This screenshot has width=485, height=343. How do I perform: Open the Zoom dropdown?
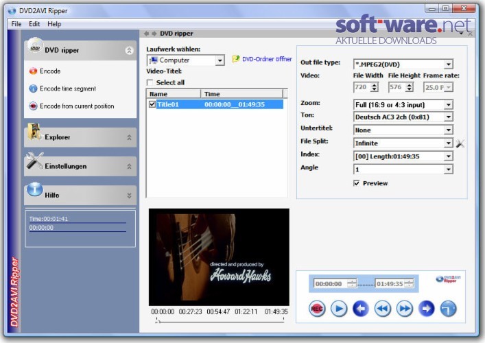point(449,105)
